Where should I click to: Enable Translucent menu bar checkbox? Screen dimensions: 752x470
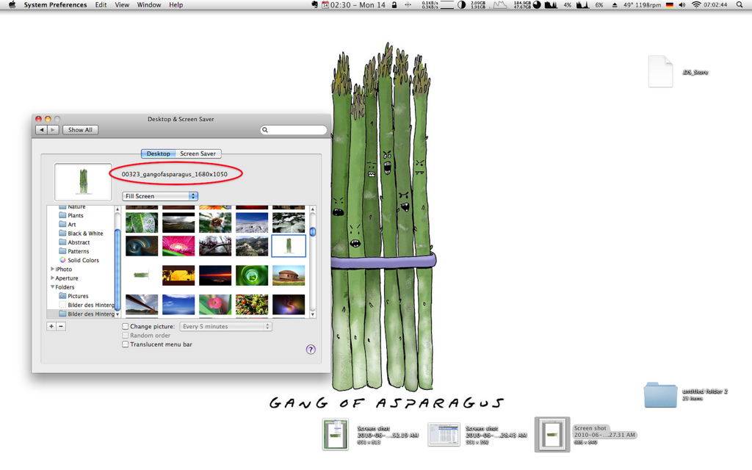click(x=125, y=344)
